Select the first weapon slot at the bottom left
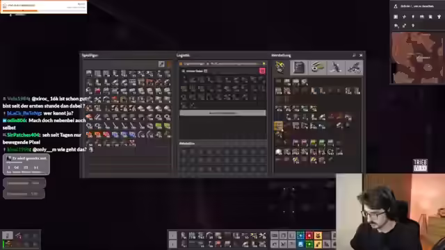 (8, 235)
